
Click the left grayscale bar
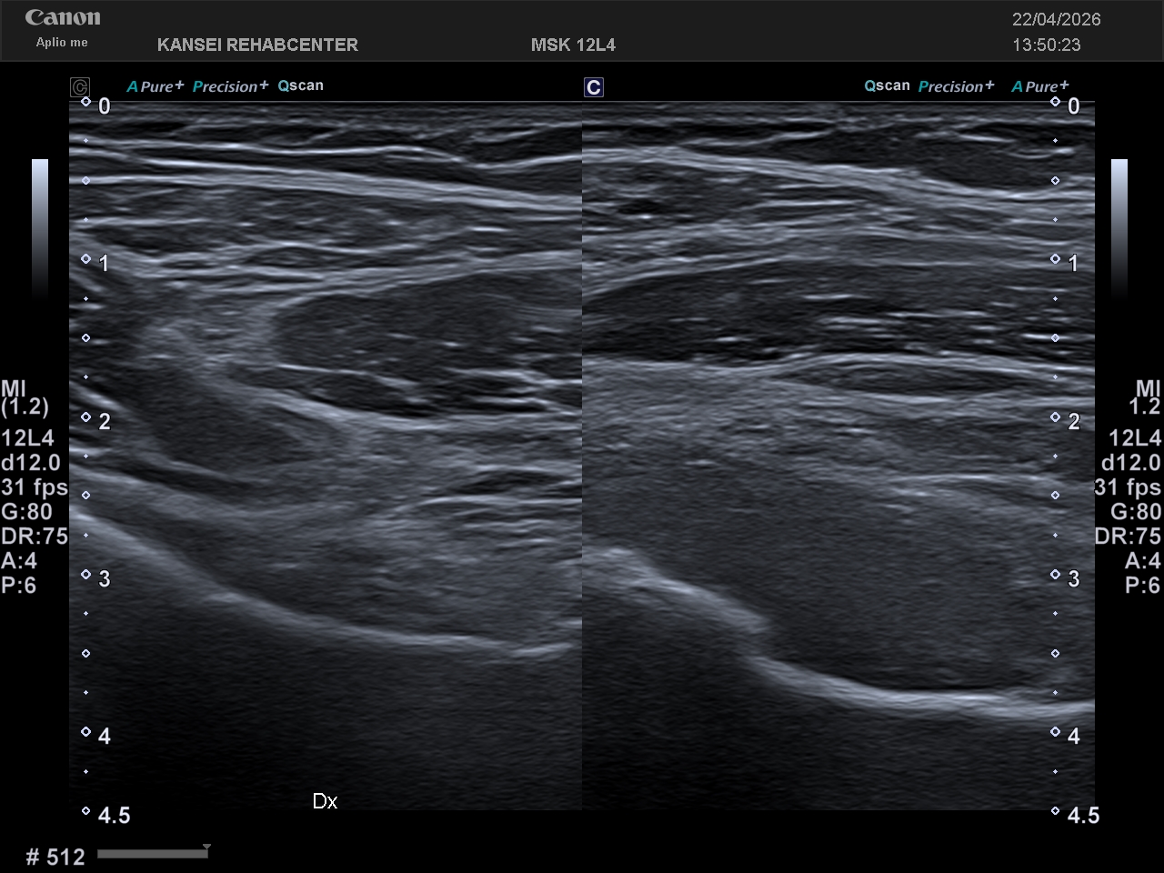pos(40,227)
